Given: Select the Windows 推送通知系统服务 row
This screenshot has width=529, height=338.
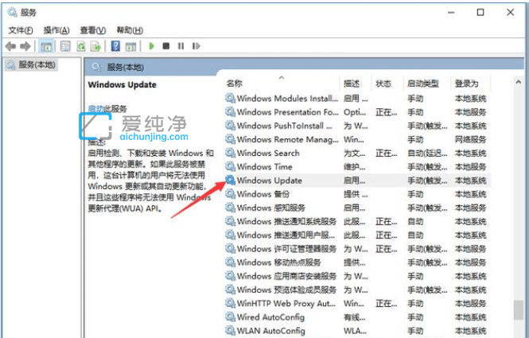Looking at the screenshot, I should [356, 221].
